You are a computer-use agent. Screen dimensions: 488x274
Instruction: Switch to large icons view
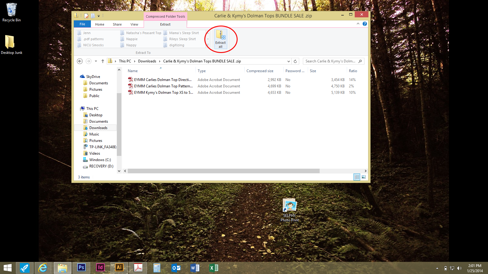tap(364, 177)
